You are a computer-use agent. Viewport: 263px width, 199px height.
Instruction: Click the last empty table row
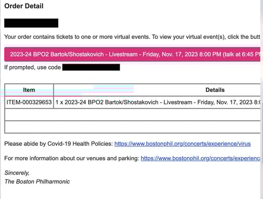pos(132,127)
